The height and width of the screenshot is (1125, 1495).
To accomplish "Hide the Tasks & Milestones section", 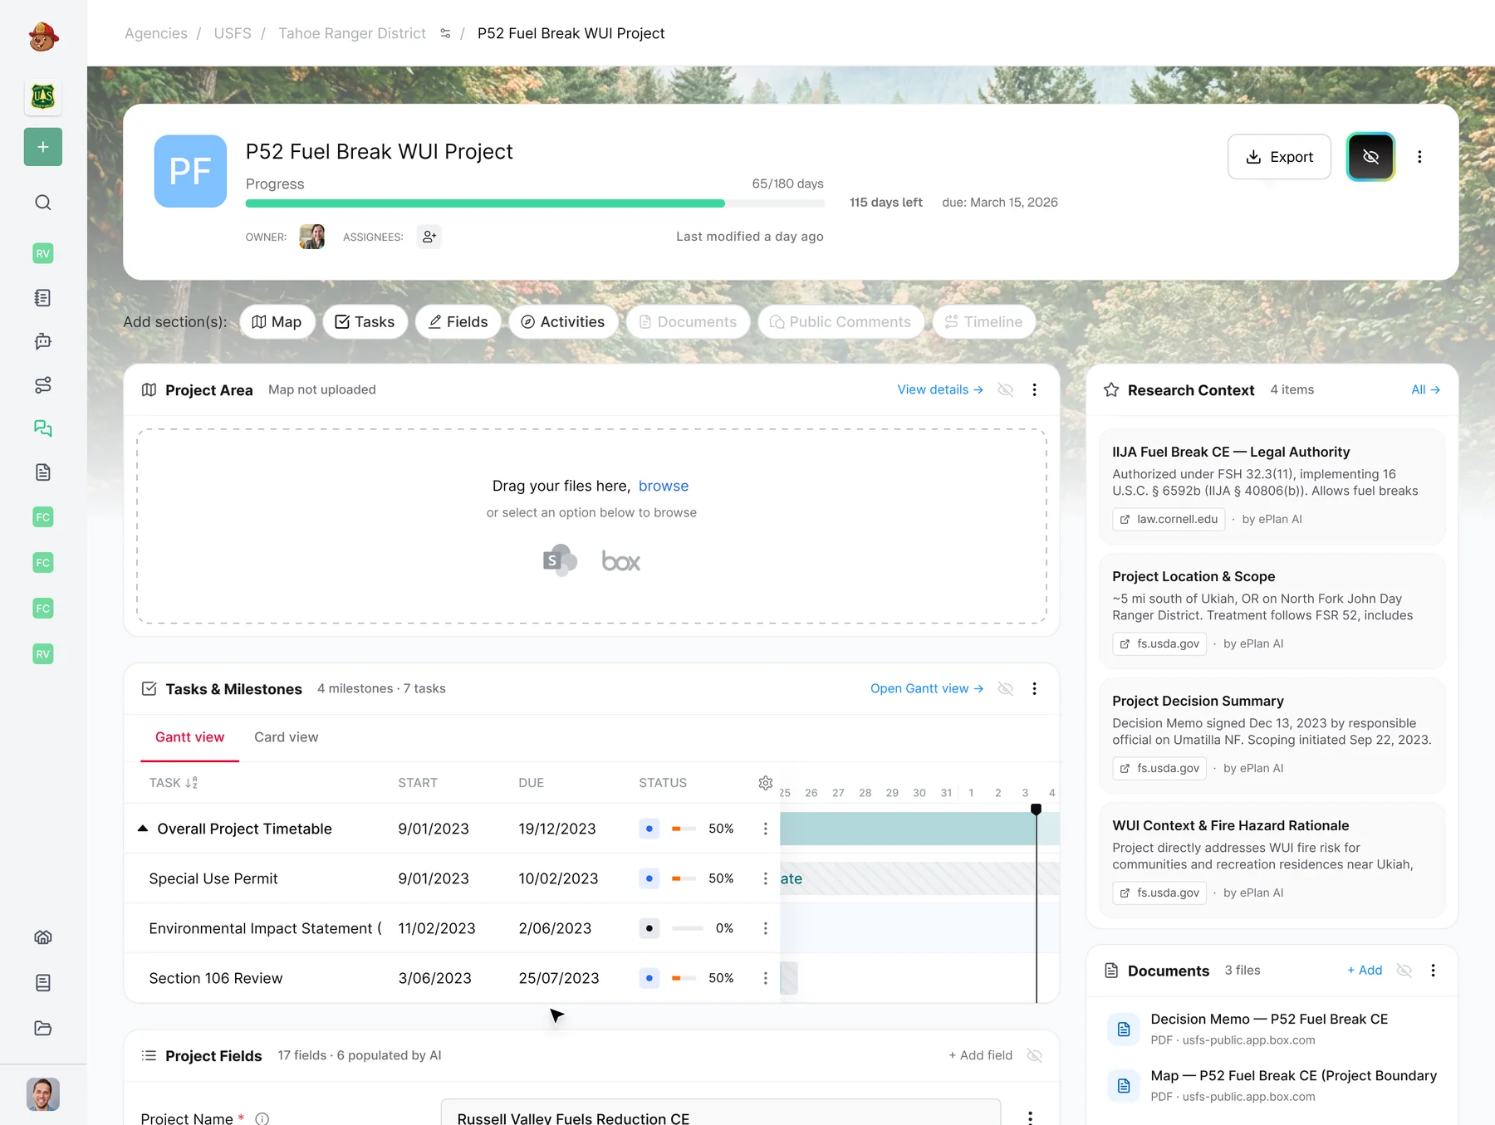I will pyautogui.click(x=1006, y=688).
